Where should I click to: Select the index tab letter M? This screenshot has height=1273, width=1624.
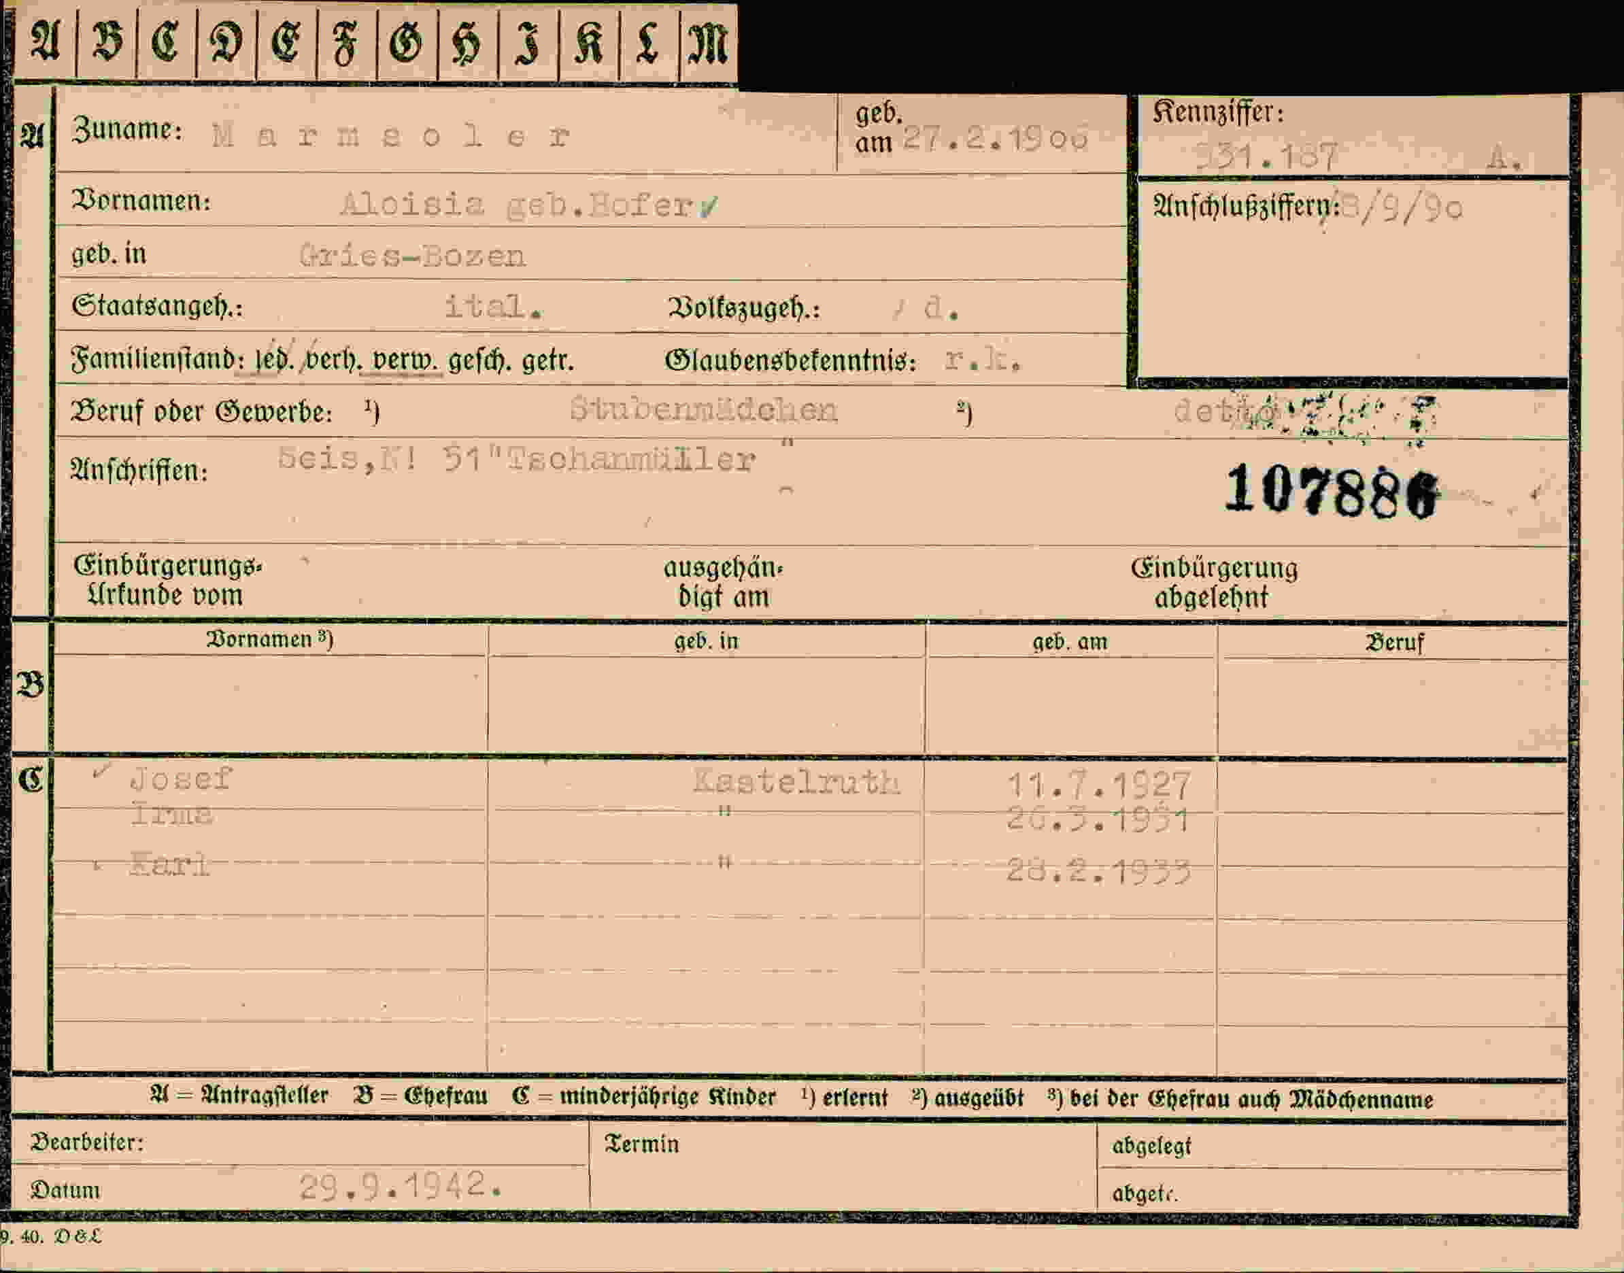(x=708, y=41)
